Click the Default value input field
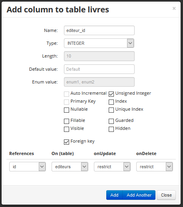 pos(99,69)
